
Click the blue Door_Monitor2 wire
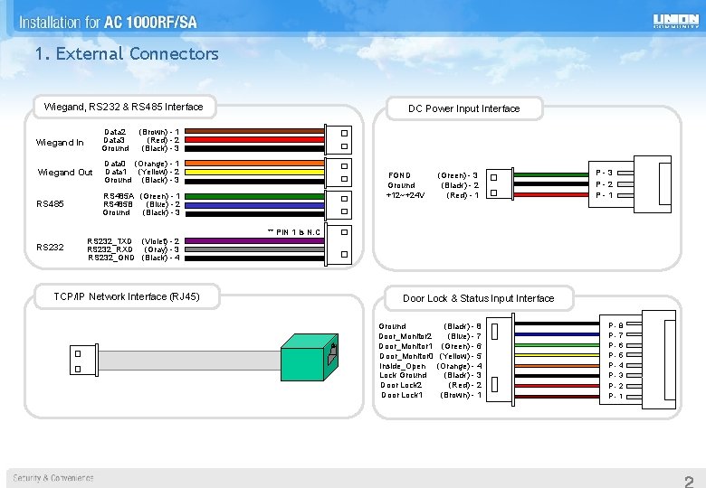tap(557, 334)
